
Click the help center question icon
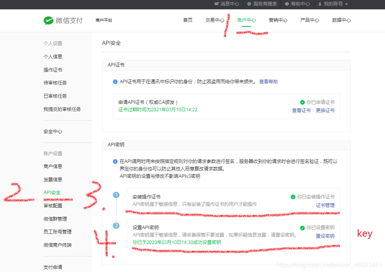click(x=287, y=4)
